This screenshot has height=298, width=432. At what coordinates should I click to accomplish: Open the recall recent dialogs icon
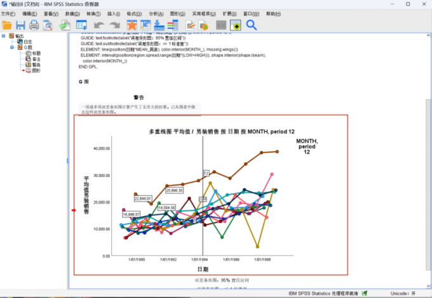(x=81, y=25)
